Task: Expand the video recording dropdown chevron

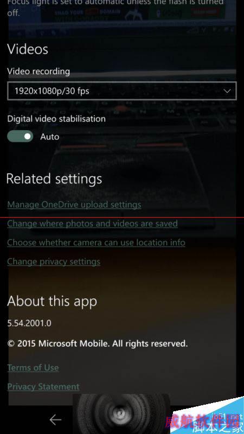Action: coord(227,91)
